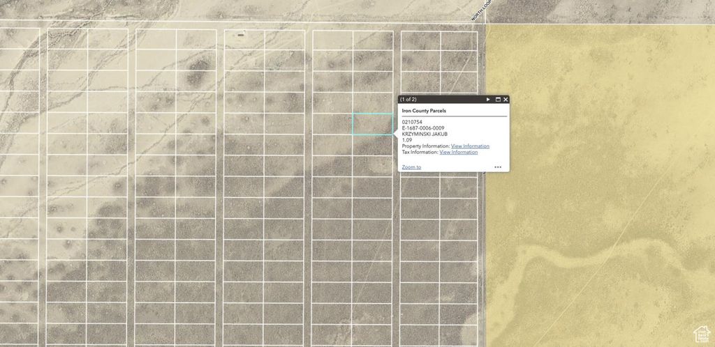Select parcel immediately left of highlighted parcel
The width and height of the screenshot is (715, 347).
coord(332,124)
